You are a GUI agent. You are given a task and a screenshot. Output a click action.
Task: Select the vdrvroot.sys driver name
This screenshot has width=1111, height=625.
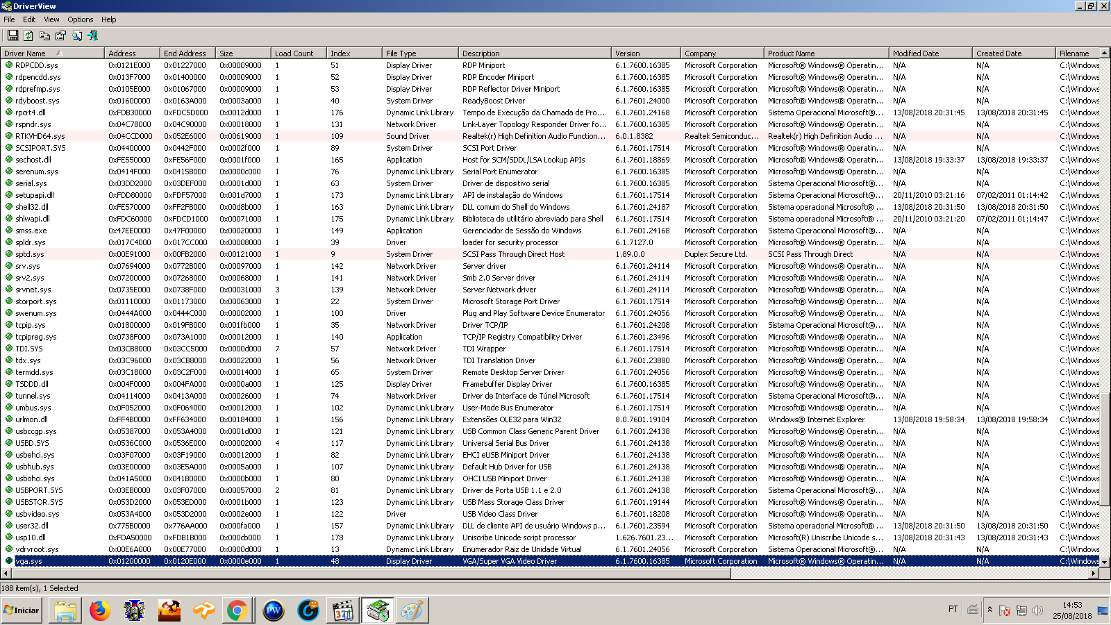[37, 549]
